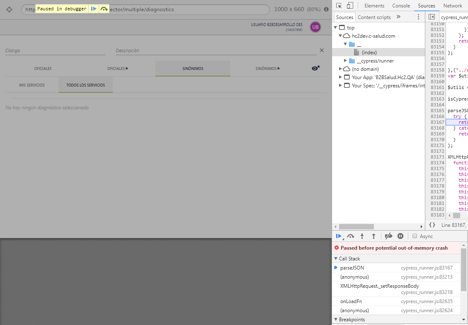Screen dimensions: 468x325
Task: Select the inspect element tool
Action: pos(338,5)
